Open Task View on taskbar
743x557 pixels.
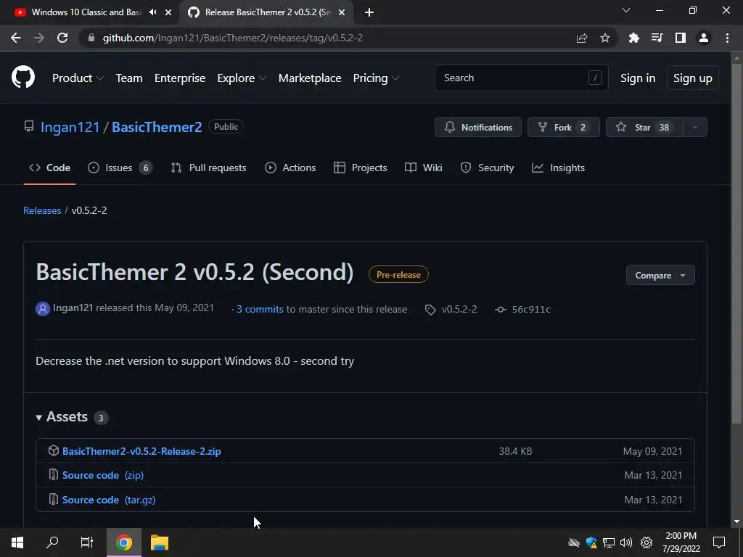(x=87, y=542)
